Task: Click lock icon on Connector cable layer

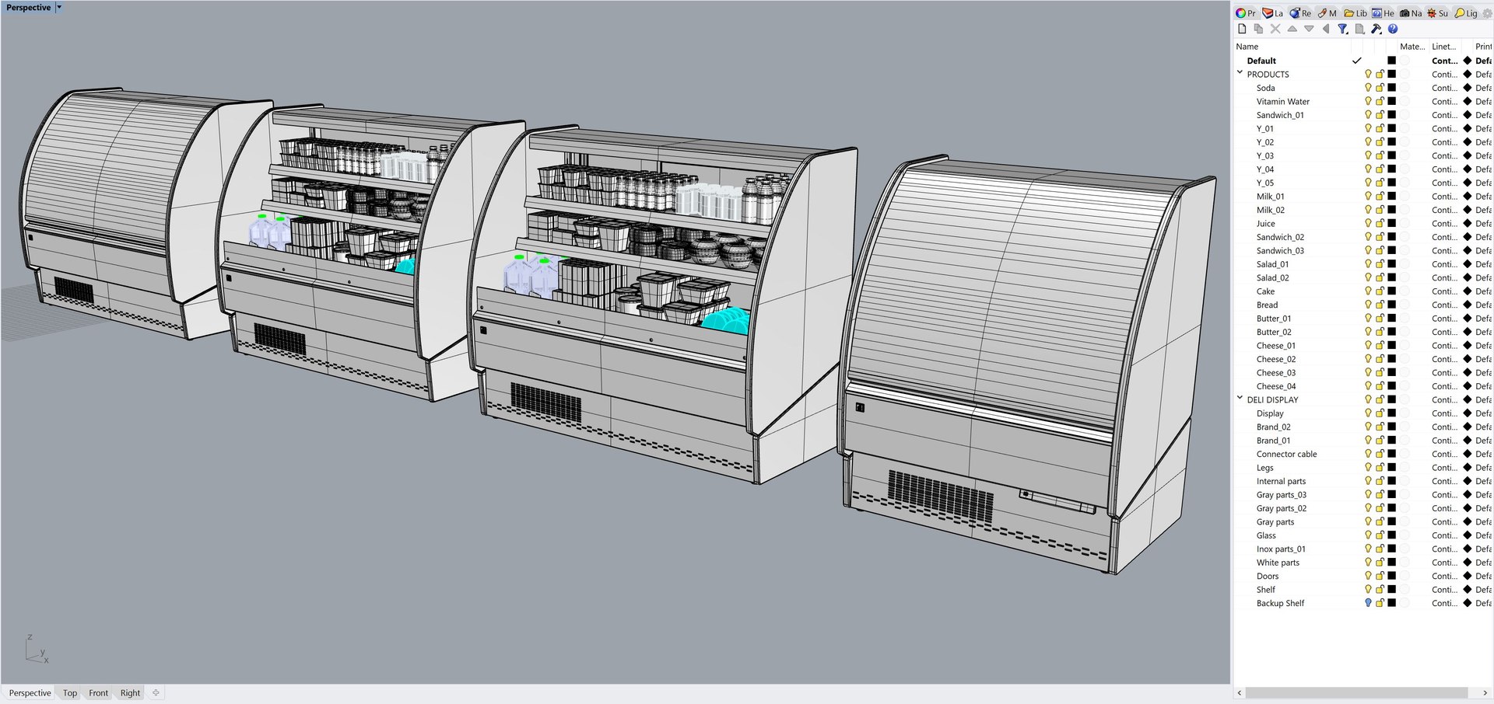Action: pyautogui.click(x=1380, y=454)
